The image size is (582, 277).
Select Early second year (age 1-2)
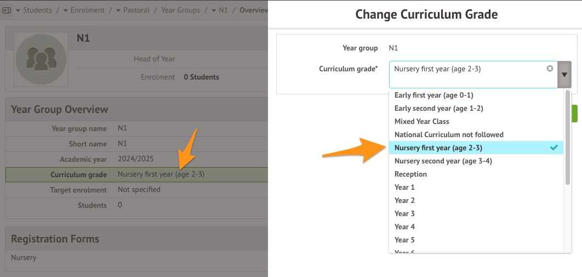[438, 108]
